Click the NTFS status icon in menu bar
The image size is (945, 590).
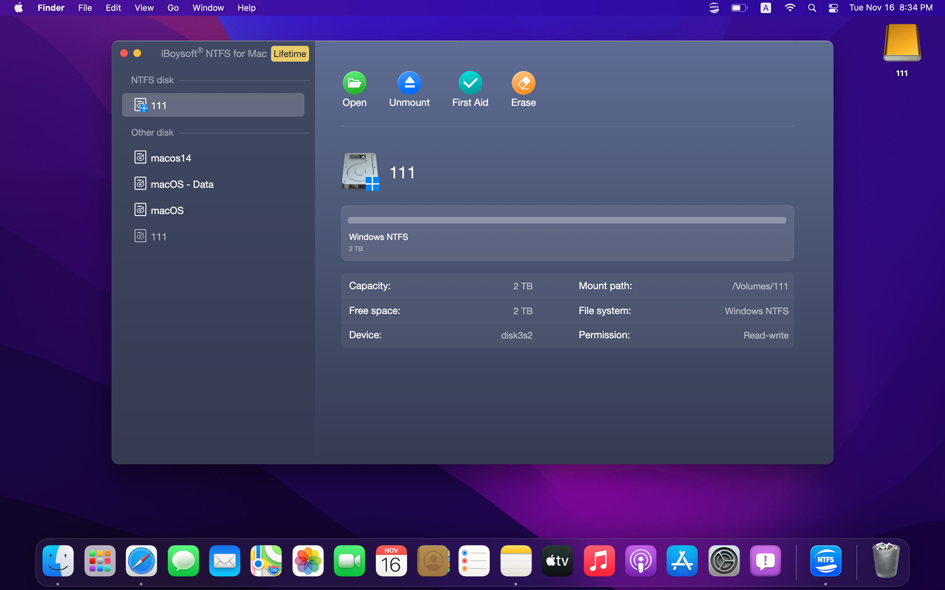(x=714, y=8)
